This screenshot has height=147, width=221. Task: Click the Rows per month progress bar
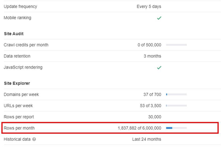(x=176, y=128)
